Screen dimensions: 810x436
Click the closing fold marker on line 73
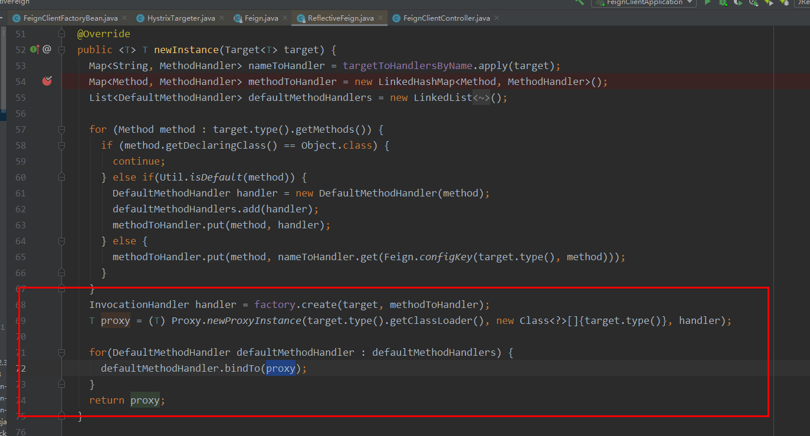[61, 384]
